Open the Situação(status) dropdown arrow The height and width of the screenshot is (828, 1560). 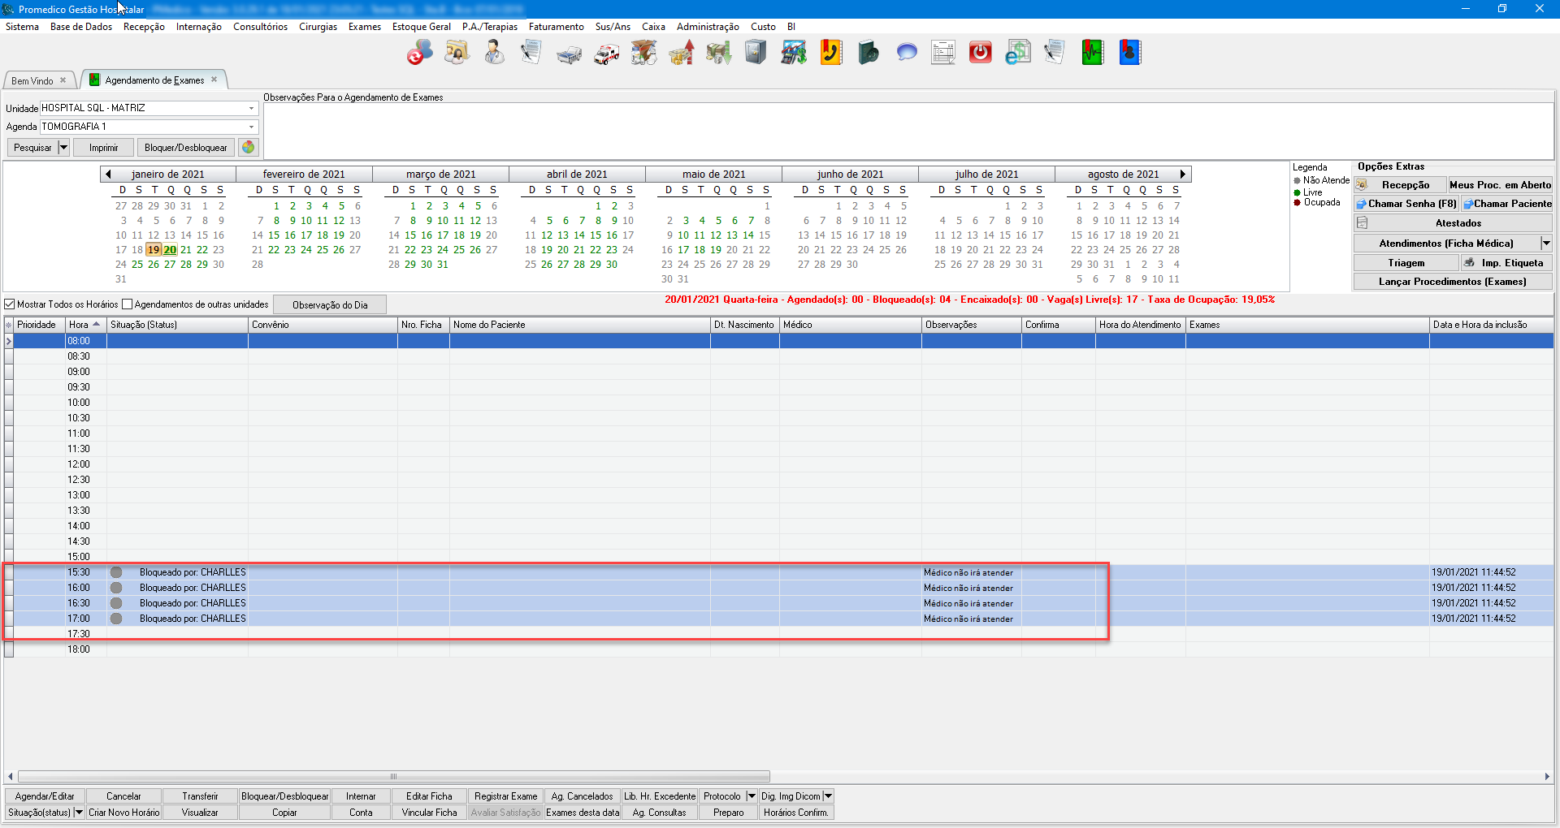(79, 813)
